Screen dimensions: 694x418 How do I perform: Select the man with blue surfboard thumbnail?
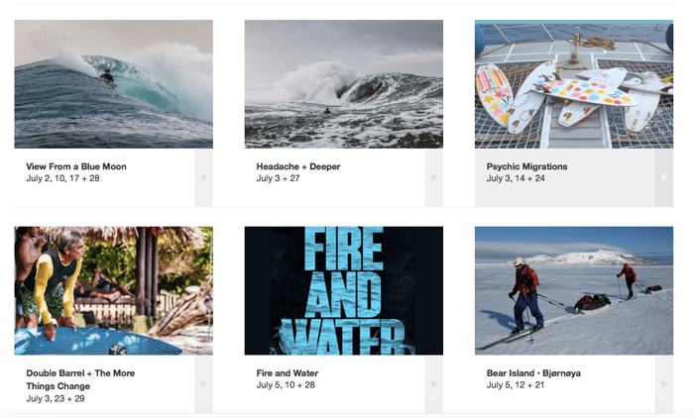(x=113, y=290)
